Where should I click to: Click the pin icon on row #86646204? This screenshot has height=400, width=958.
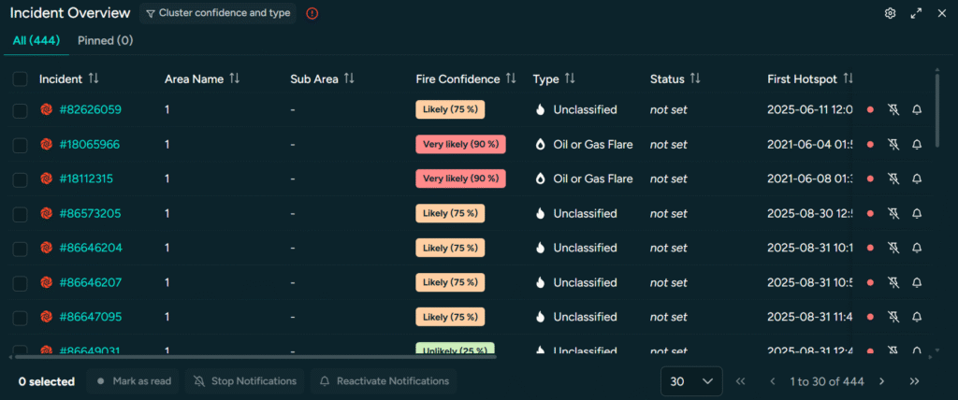click(893, 249)
